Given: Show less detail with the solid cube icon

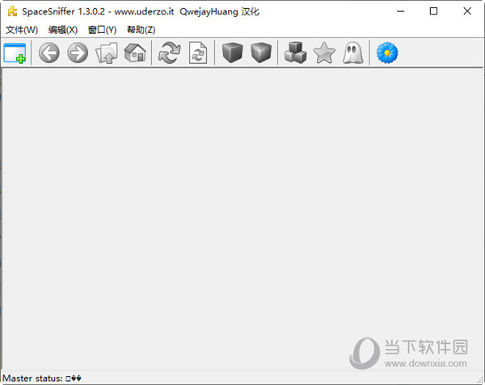Looking at the screenshot, I should click(232, 54).
